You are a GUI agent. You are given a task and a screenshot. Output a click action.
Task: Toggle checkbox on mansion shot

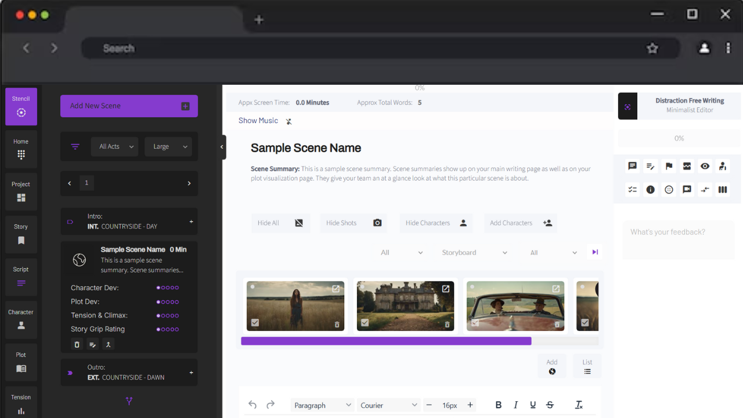[365, 323]
